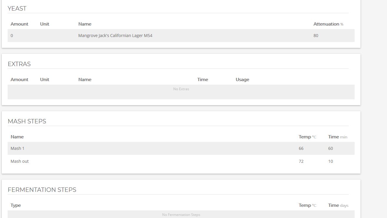Click the Unit header in the Yeast table
This screenshot has width=387, height=218.
[x=45, y=24]
